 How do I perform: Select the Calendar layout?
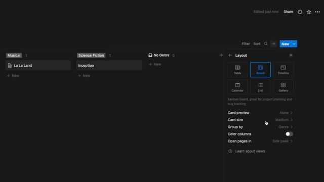(x=237, y=87)
